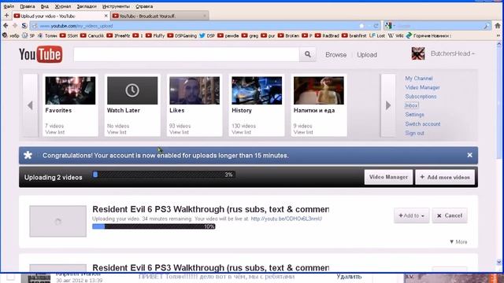Open browser home page icon
This screenshot has width=504, height=283.
pos(498,26)
